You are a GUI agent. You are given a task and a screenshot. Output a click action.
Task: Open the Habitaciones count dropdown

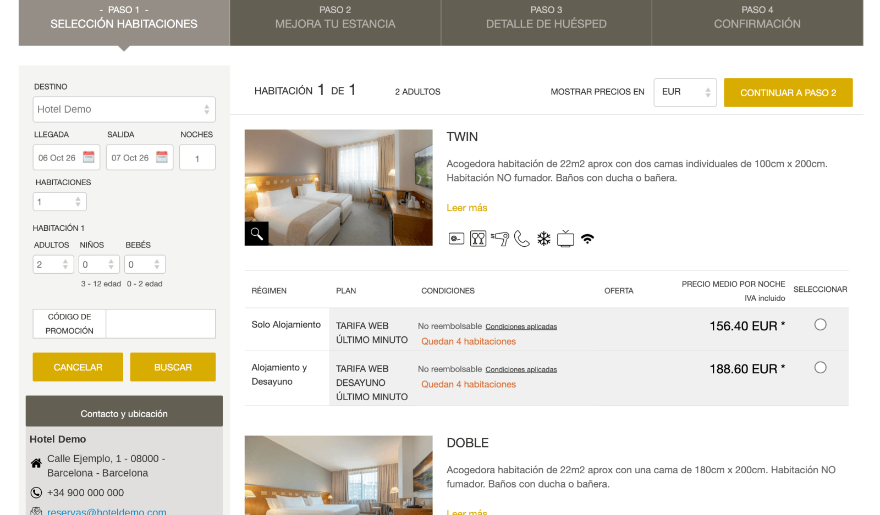[60, 202]
